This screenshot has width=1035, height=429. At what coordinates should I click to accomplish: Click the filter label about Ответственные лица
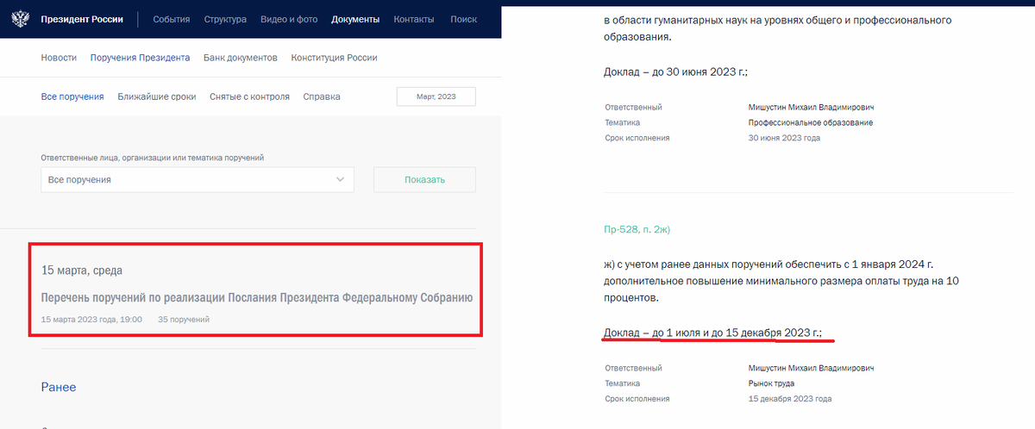pos(152,158)
